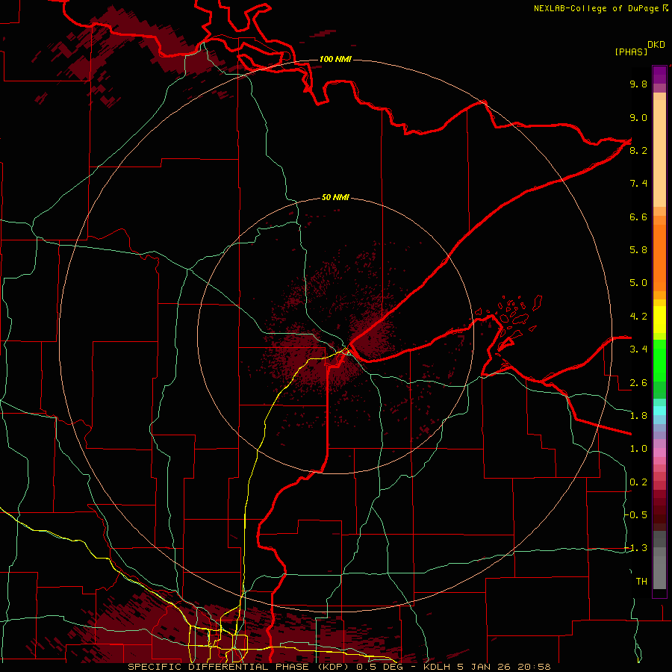The image size is (672, 672).
Task: Click the -1.3 scale value
Action: 635,548
